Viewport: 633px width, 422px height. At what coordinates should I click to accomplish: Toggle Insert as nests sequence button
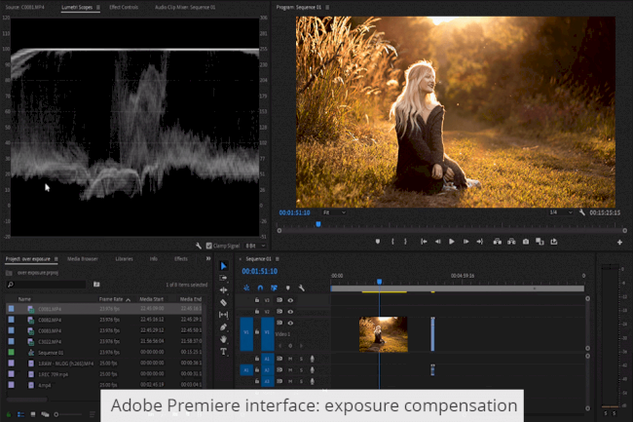pyautogui.click(x=246, y=288)
